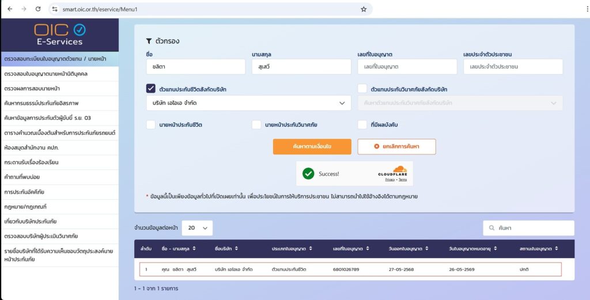
Task: Click the browser forward arrow
Action: tap(24, 9)
